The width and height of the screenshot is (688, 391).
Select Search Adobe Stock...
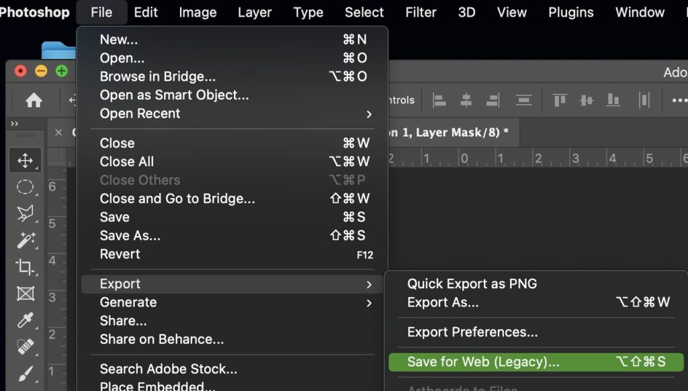[232, 369]
